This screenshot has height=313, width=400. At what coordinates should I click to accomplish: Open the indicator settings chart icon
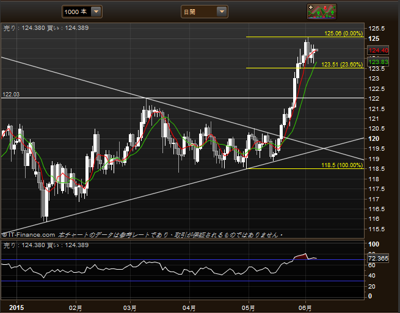tap(322, 12)
